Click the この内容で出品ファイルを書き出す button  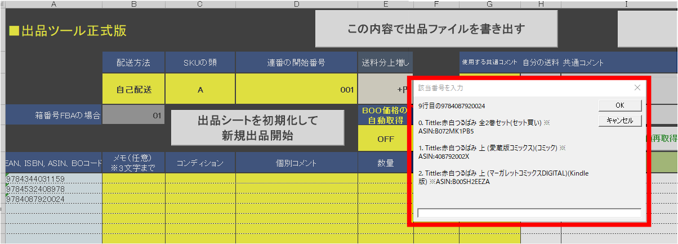[436, 29]
